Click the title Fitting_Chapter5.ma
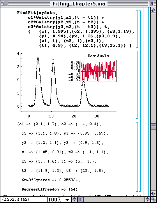157x203 pixels. pos(79,3)
